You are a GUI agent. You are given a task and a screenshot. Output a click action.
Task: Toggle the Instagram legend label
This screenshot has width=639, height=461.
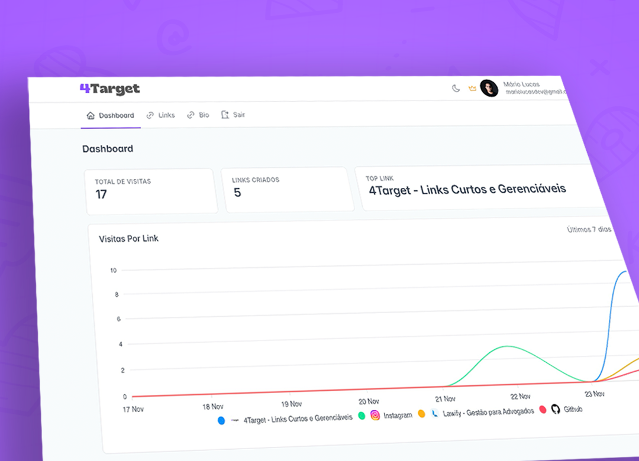tap(398, 415)
